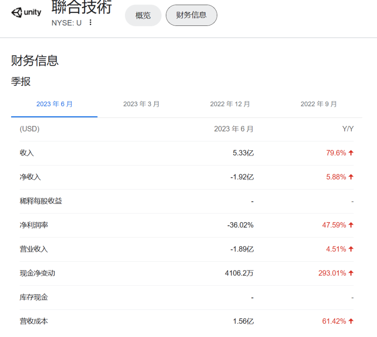Viewport: 377px width, 337px height.
Task: Click the 47.59% change value
Action: [334, 225]
